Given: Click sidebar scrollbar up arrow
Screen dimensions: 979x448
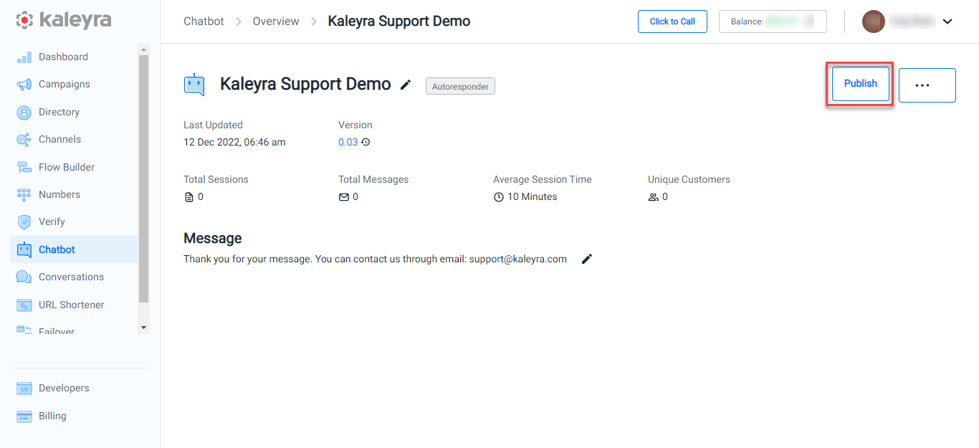Looking at the screenshot, I should 143,49.
